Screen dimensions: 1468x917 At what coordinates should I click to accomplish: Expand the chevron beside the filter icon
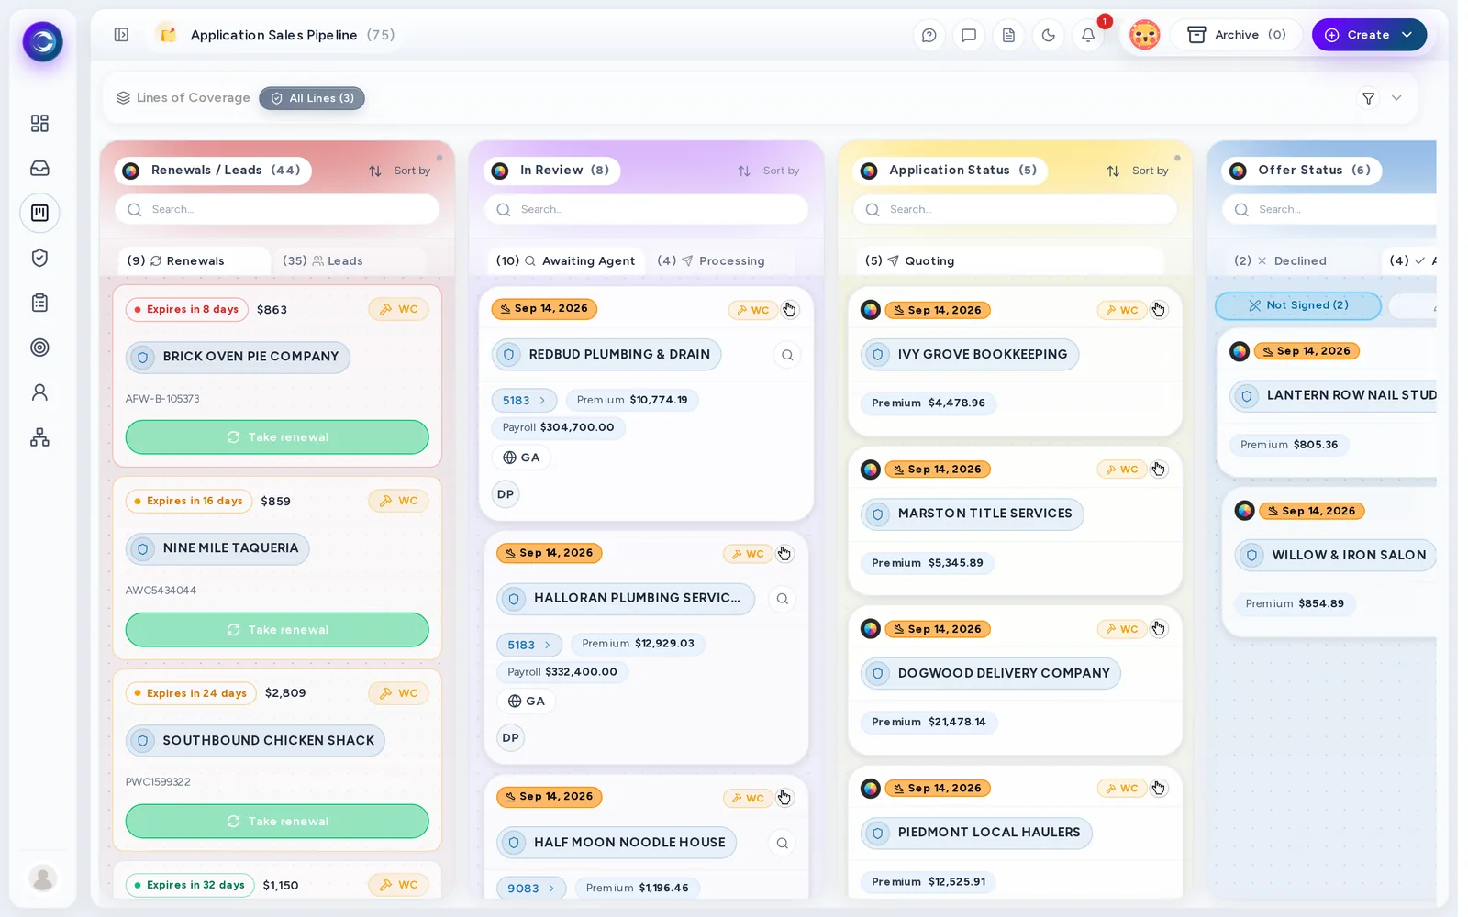point(1396,98)
